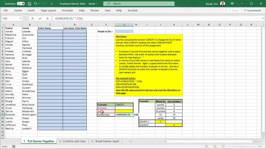The image size is (266, 149).
Task: Switch to Page Layout view icon
Action: 215,147
